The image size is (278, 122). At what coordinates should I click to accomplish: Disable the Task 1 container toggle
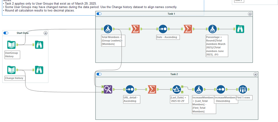coord(99,14)
